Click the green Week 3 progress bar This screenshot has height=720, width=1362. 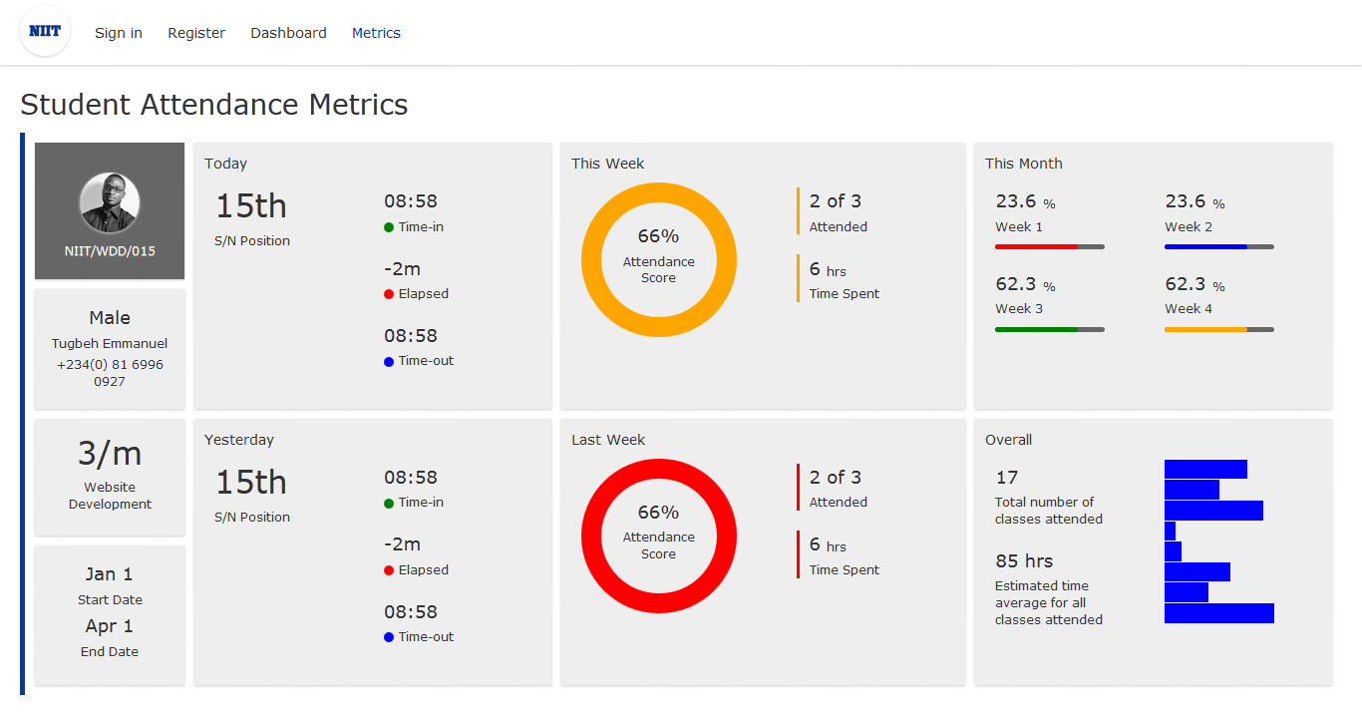tap(1050, 329)
